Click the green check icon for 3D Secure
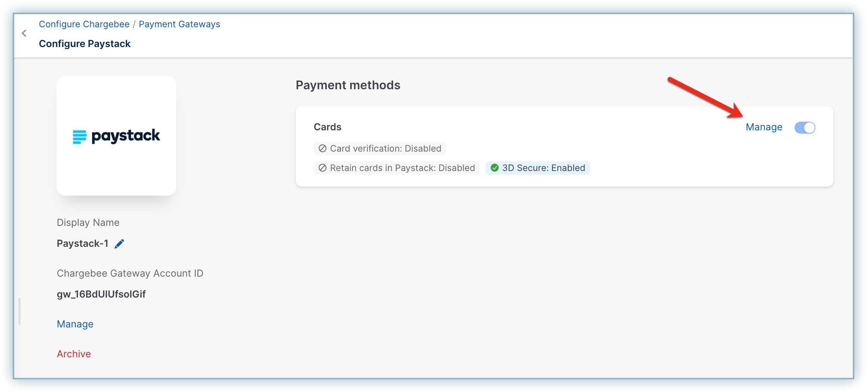 [494, 168]
